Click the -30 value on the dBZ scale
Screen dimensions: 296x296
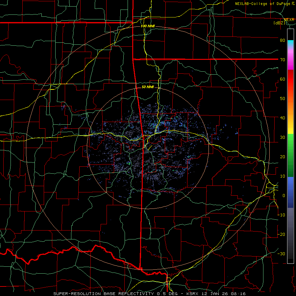[x=281, y=254]
